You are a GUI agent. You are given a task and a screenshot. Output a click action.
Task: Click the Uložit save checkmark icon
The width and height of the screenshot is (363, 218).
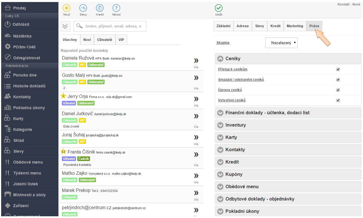click(219, 8)
